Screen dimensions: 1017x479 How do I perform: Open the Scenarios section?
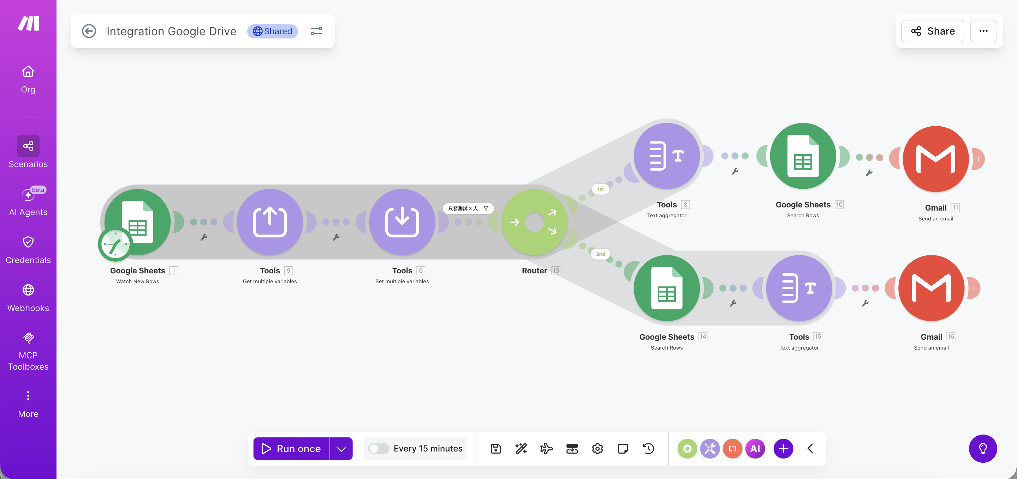click(28, 152)
